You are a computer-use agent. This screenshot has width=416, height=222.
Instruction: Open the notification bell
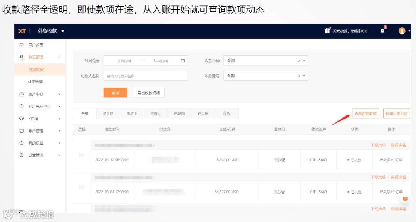click(x=382, y=31)
